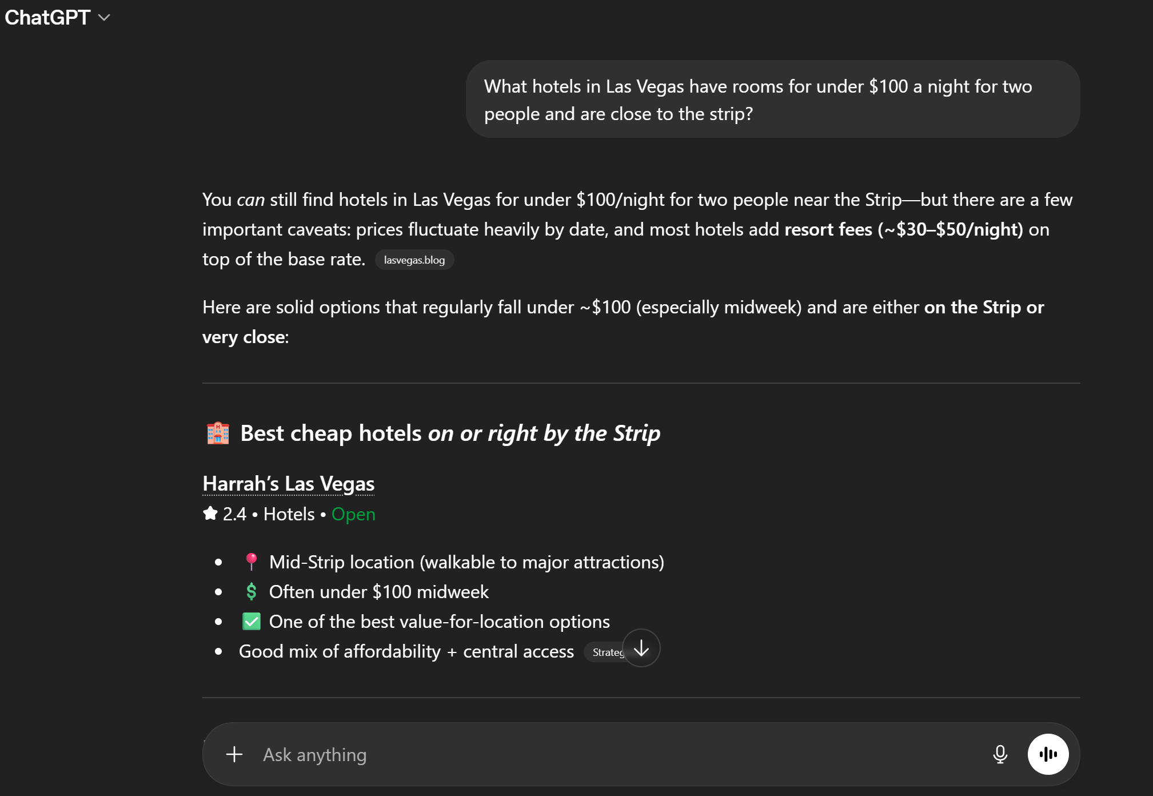
Task: Start voice mode via the white waveform icon
Action: pos(1049,754)
